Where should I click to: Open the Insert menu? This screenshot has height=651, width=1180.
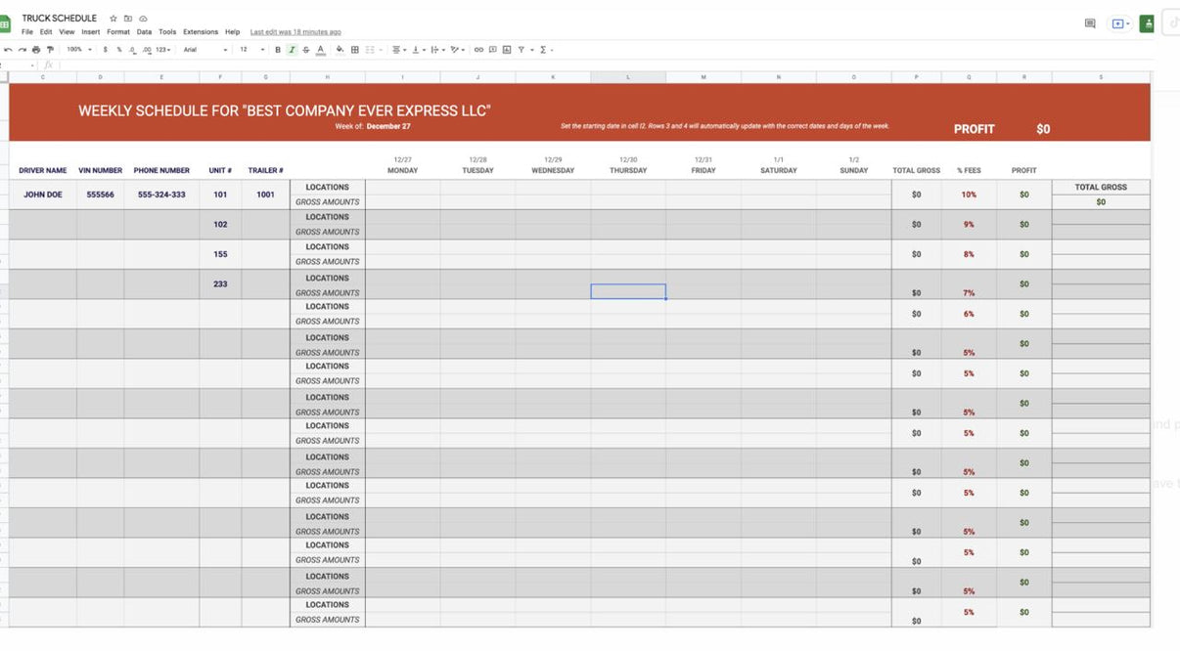91,31
